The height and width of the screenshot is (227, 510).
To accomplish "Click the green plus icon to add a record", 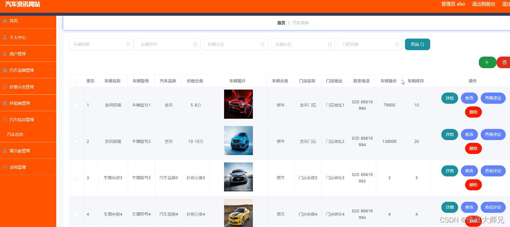I will tap(487, 62).
